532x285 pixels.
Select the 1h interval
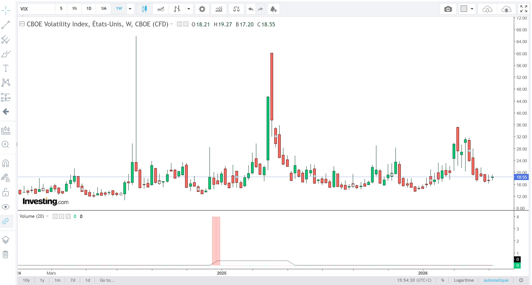click(x=74, y=9)
